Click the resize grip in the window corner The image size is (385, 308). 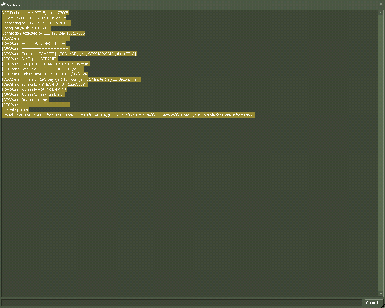point(383,306)
